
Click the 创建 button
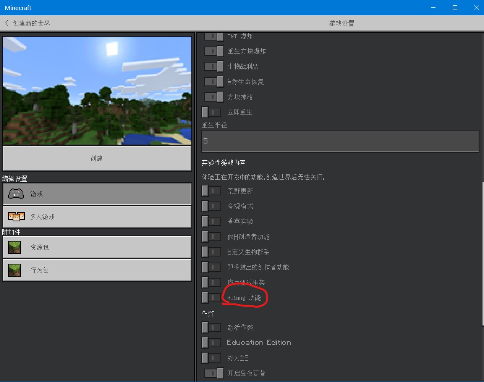pyautogui.click(x=97, y=158)
